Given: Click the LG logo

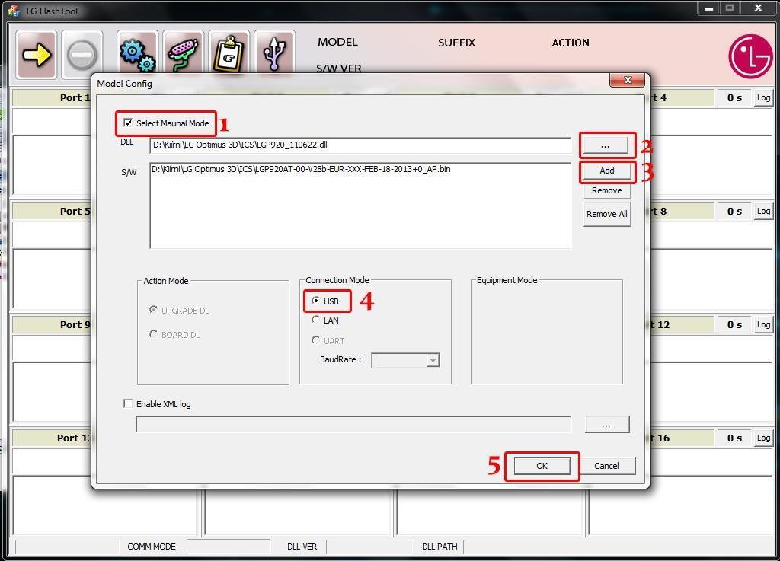Looking at the screenshot, I should (x=750, y=56).
